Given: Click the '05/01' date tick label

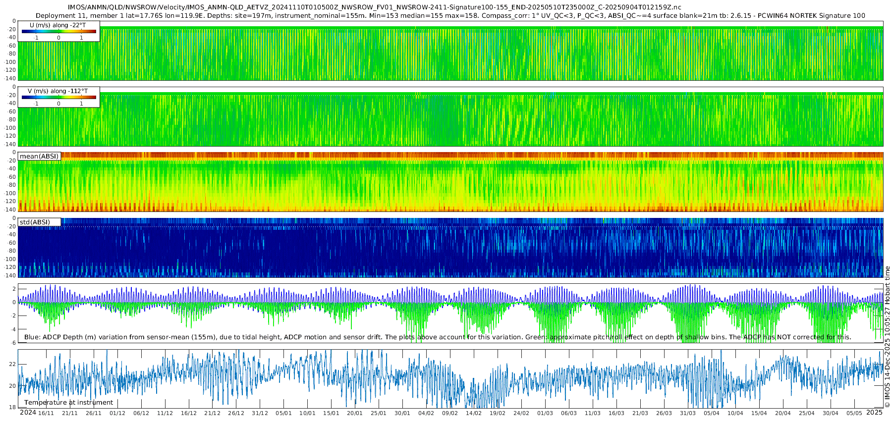Looking at the screenshot, I should coord(284,413).
